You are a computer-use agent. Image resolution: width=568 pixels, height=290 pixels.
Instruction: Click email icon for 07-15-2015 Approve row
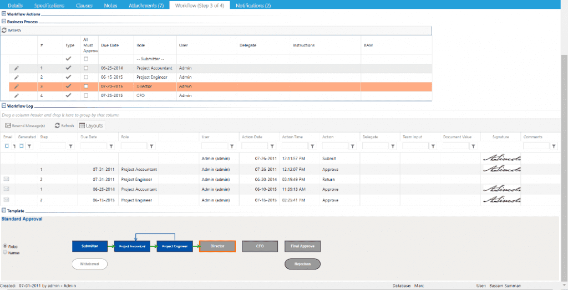pos(7,200)
